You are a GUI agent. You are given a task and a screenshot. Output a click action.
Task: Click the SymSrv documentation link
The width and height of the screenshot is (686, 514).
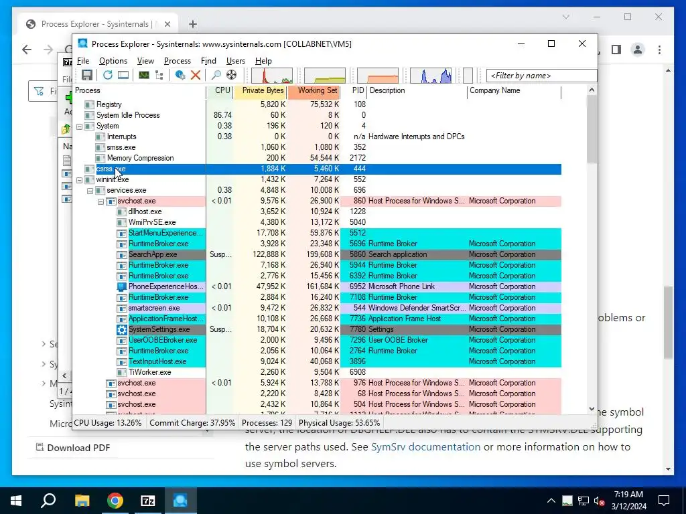(425, 446)
